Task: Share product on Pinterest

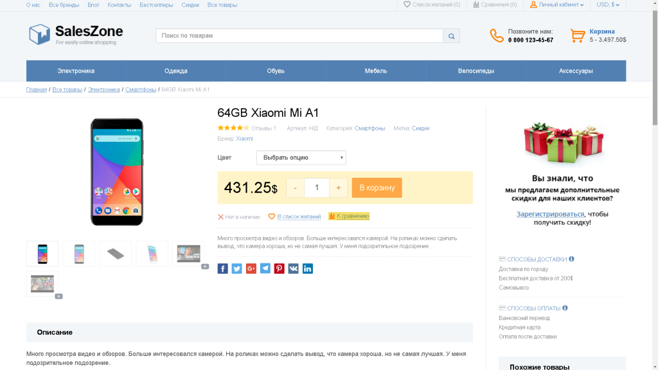Action: tap(279, 269)
